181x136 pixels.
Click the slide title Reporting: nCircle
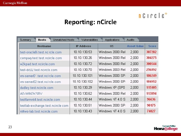click(90, 22)
